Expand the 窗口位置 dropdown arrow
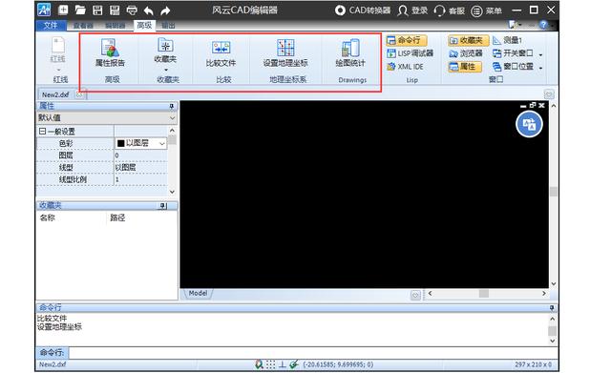Image resolution: width=611 pixels, height=373 pixels. (541, 68)
